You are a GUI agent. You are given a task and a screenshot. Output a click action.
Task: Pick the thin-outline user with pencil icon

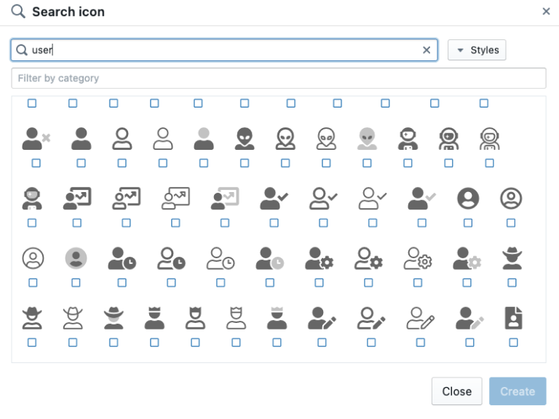tap(421, 318)
